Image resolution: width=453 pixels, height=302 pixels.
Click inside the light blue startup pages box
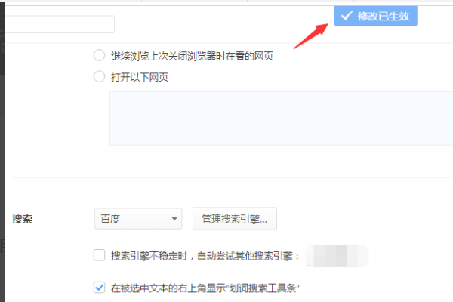pyautogui.click(x=281, y=119)
